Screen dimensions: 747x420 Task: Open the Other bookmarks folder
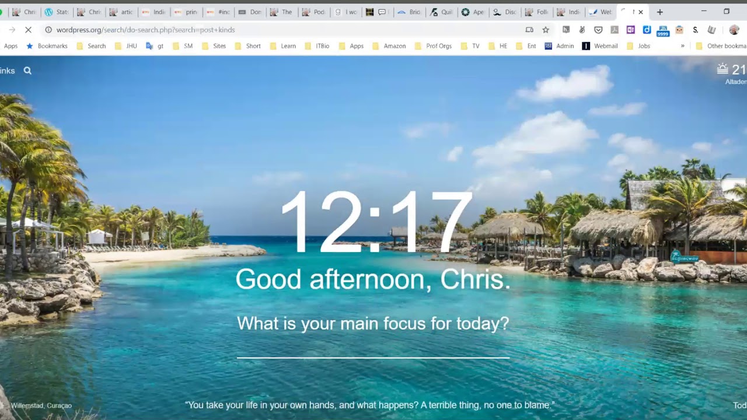pyautogui.click(x=721, y=46)
